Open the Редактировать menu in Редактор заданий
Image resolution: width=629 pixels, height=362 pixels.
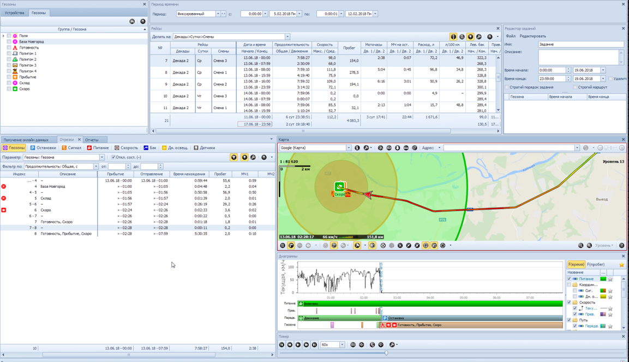tap(533, 36)
